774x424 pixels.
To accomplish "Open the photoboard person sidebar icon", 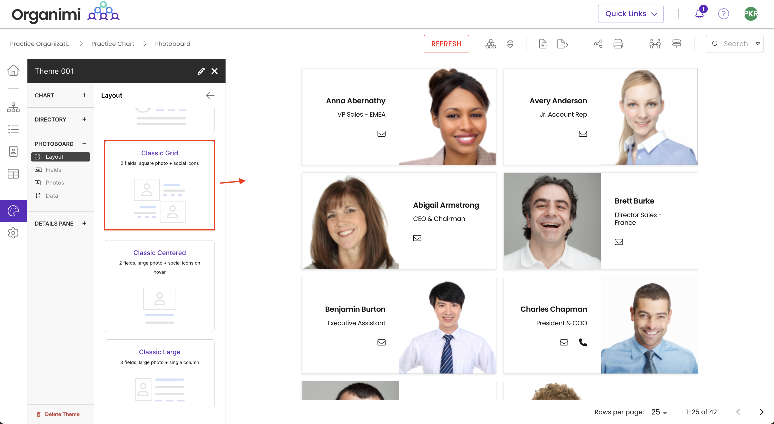I will [13, 152].
